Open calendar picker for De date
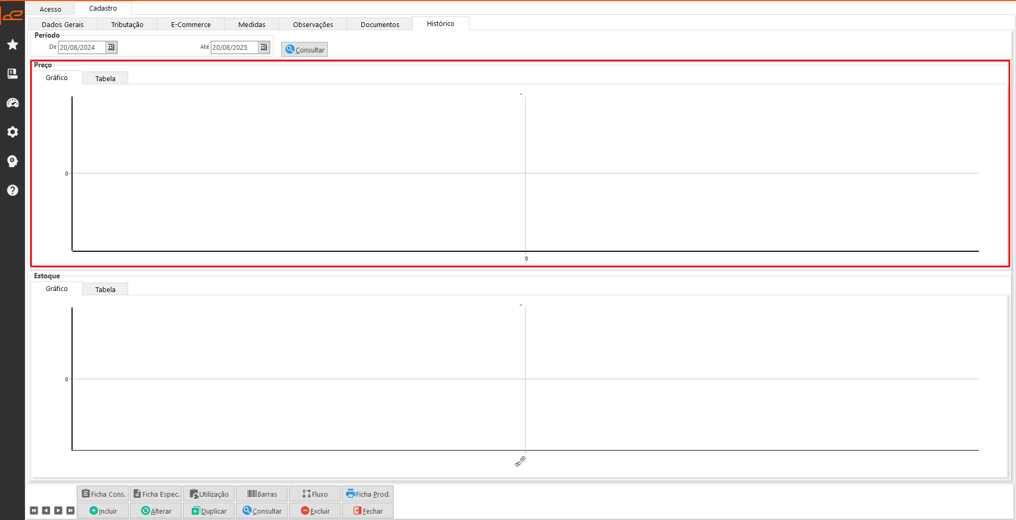 click(111, 47)
